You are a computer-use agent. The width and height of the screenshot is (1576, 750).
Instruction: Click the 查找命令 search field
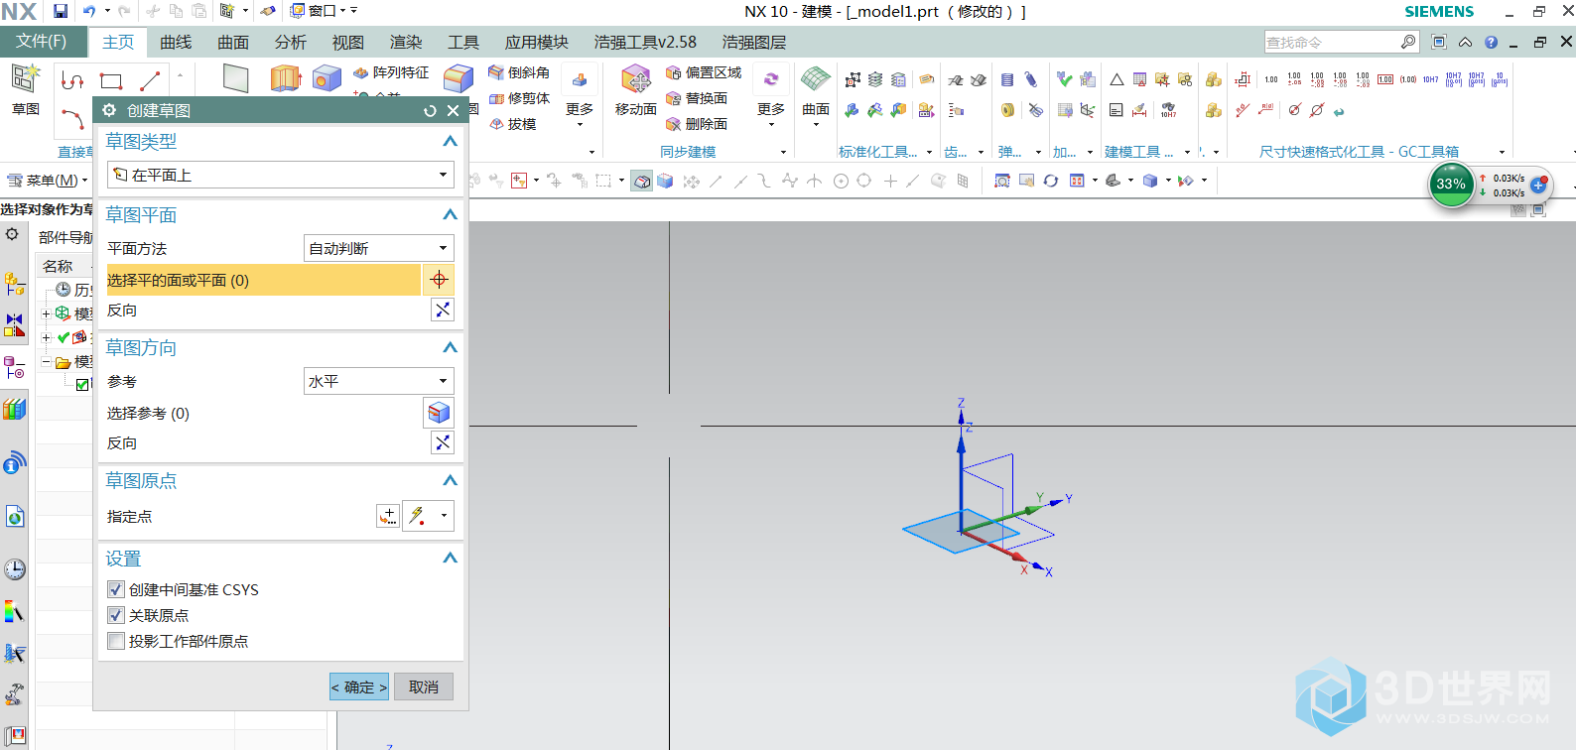tap(1330, 42)
